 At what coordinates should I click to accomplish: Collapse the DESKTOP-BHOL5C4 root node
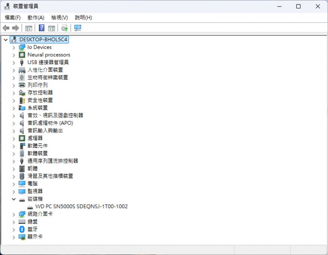(x=6, y=40)
